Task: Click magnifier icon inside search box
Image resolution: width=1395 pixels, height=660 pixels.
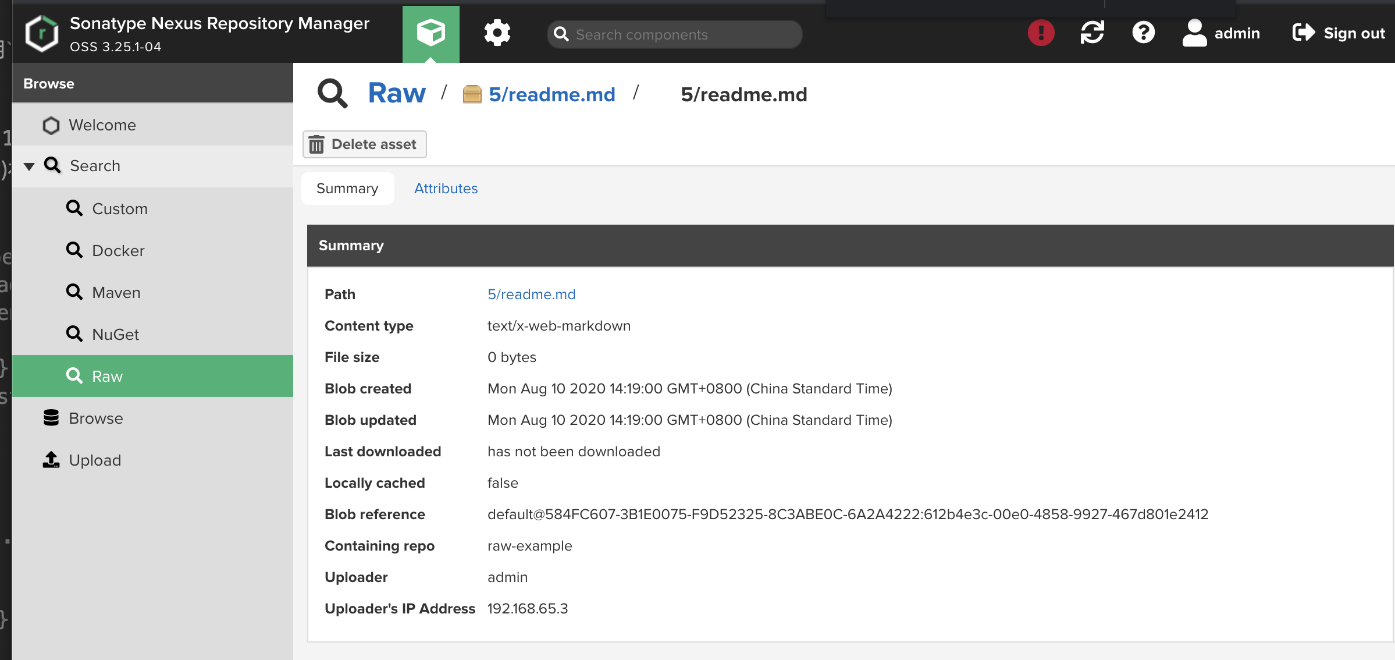Action: coord(561,34)
